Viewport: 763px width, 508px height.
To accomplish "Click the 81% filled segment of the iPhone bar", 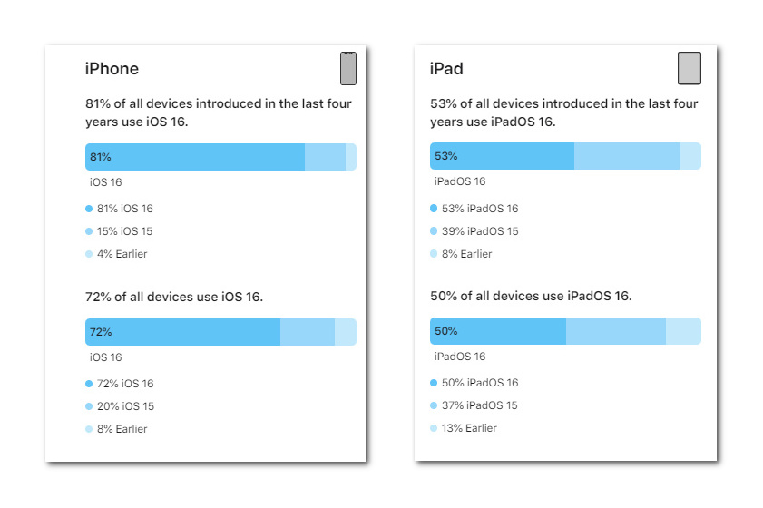I will (x=195, y=157).
